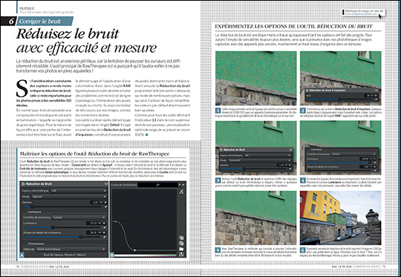
Task: Click the Luminance value field showing 100.00
Action: [x=364, y=159]
